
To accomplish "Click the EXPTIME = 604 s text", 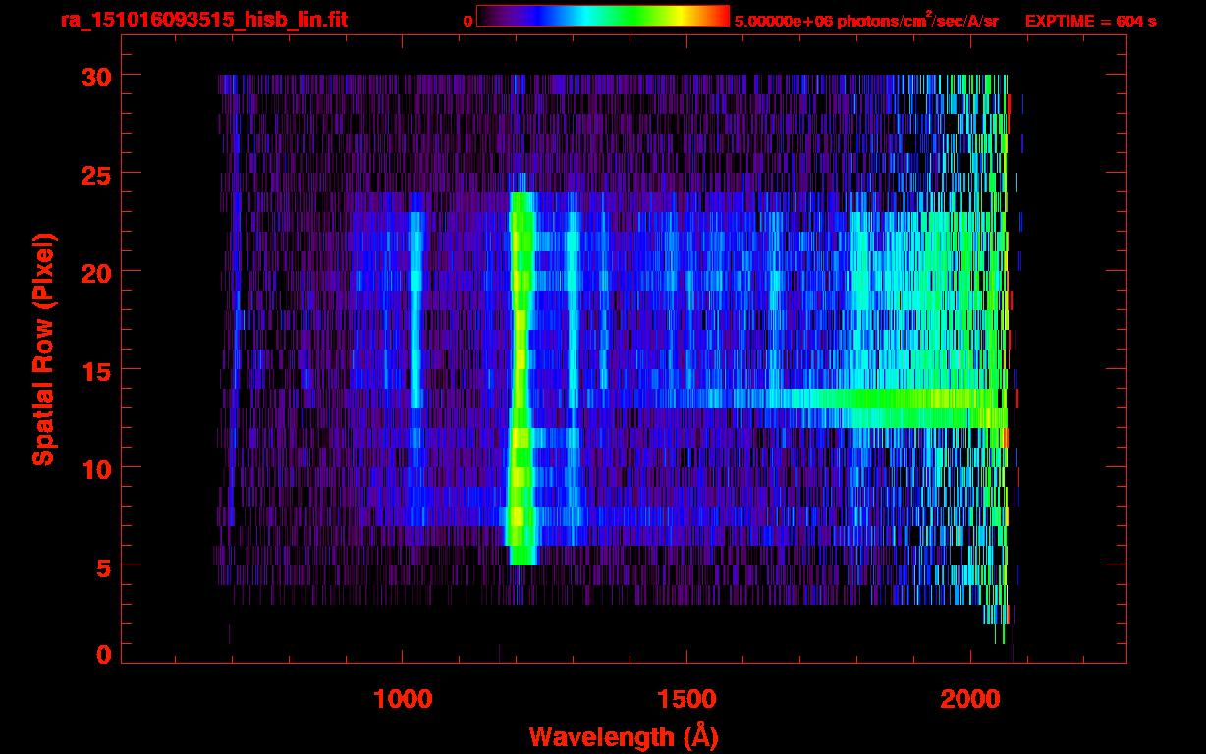I will coord(1090,21).
